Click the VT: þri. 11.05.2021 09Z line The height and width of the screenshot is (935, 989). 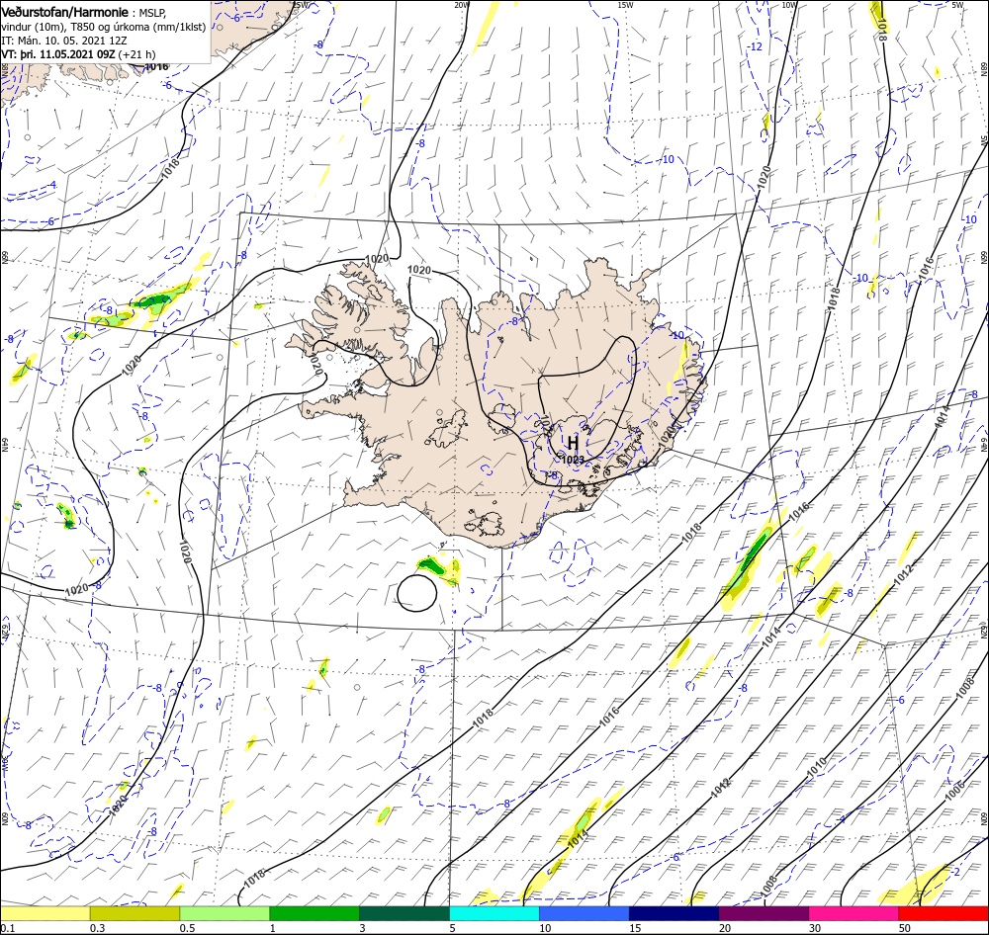pos(78,54)
